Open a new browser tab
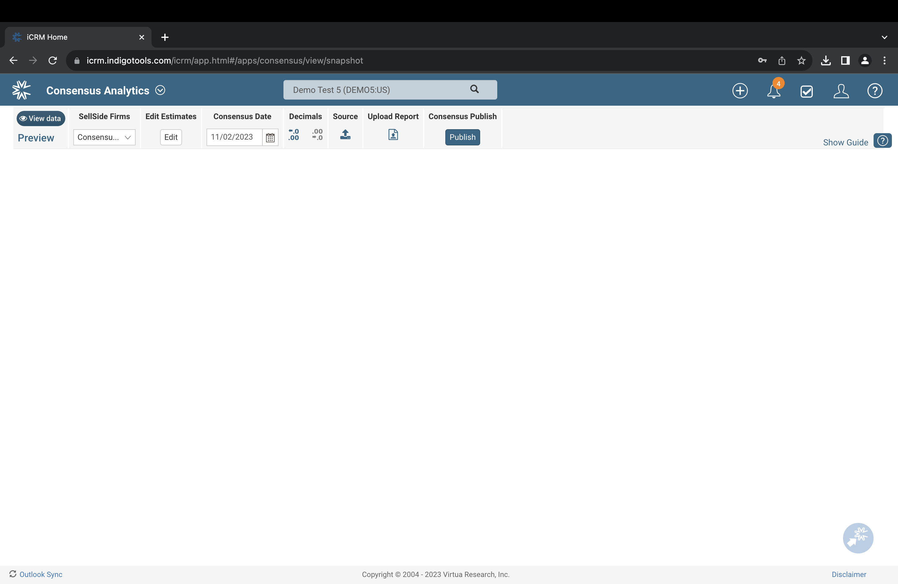The width and height of the screenshot is (898, 584). (x=165, y=37)
